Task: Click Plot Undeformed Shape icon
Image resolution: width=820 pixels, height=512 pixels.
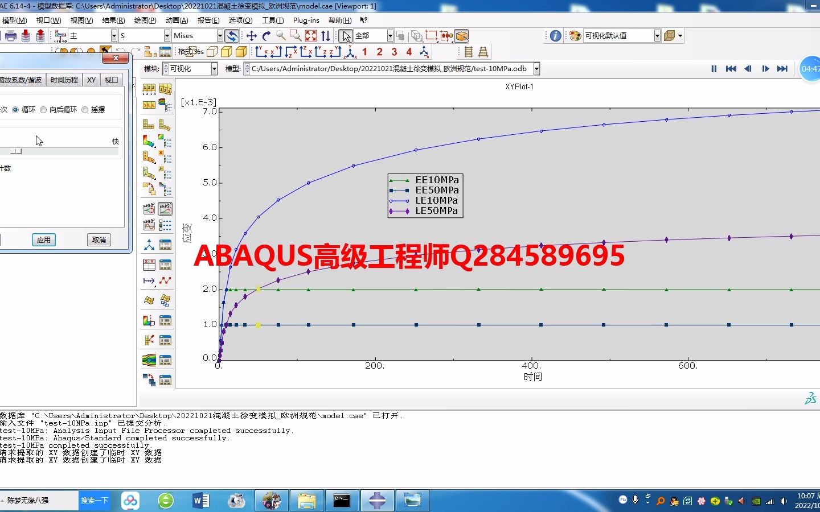Action: (x=149, y=124)
